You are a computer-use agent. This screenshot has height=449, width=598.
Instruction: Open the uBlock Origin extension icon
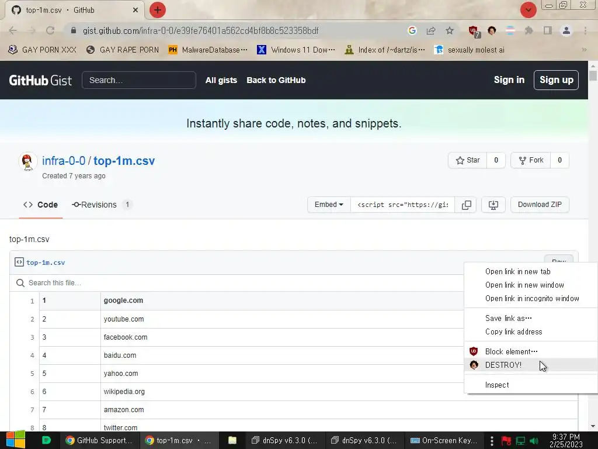click(x=474, y=32)
